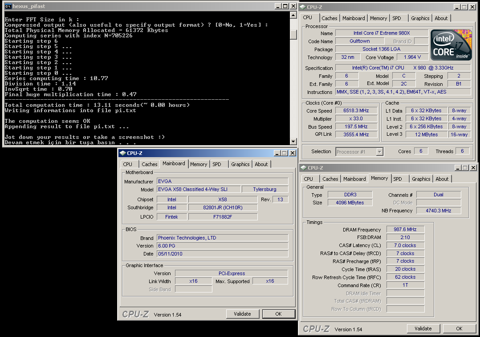Open the Processor #1 selection dropdown

pos(379,151)
